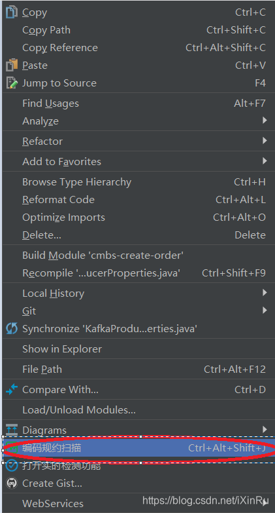Click the Paste clipboard icon
Viewport: 275px width, 513px height.
tap(12, 65)
